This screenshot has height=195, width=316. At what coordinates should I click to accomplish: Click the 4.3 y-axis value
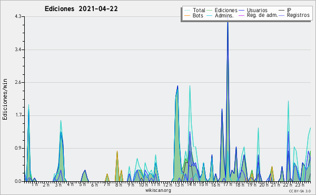(x=18, y=16)
